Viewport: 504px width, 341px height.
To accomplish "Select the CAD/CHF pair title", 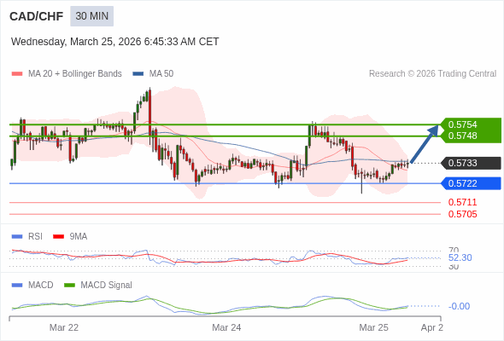I will (x=37, y=16).
